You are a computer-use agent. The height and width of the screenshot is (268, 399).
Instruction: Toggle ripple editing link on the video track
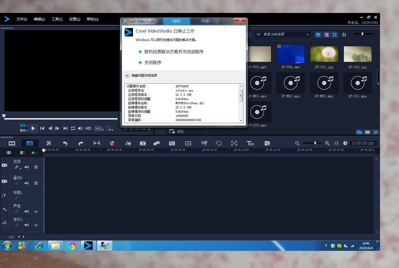(17, 167)
